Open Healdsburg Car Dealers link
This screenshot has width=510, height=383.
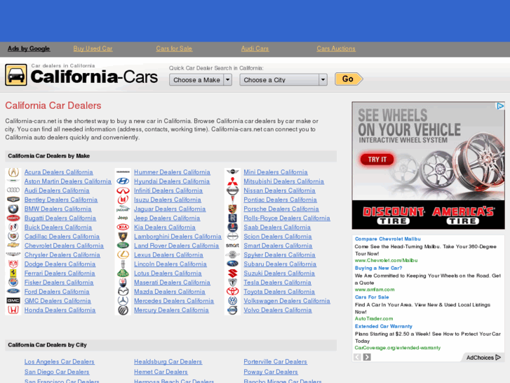click(168, 361)
